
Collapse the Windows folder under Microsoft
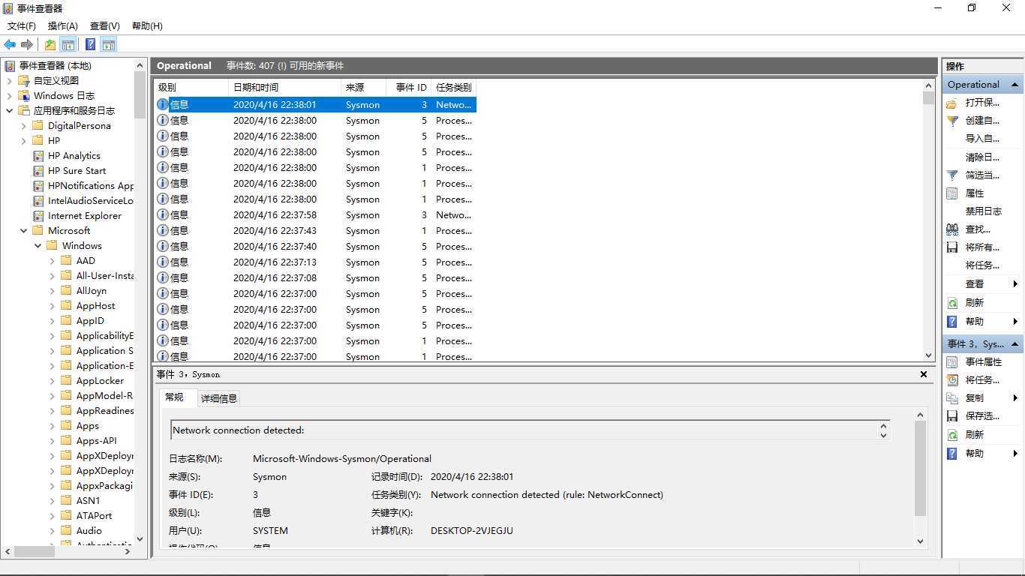(x=38, y=246)
